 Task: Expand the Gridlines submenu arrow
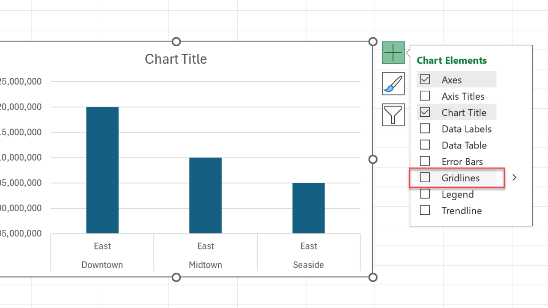pos(515,178)
